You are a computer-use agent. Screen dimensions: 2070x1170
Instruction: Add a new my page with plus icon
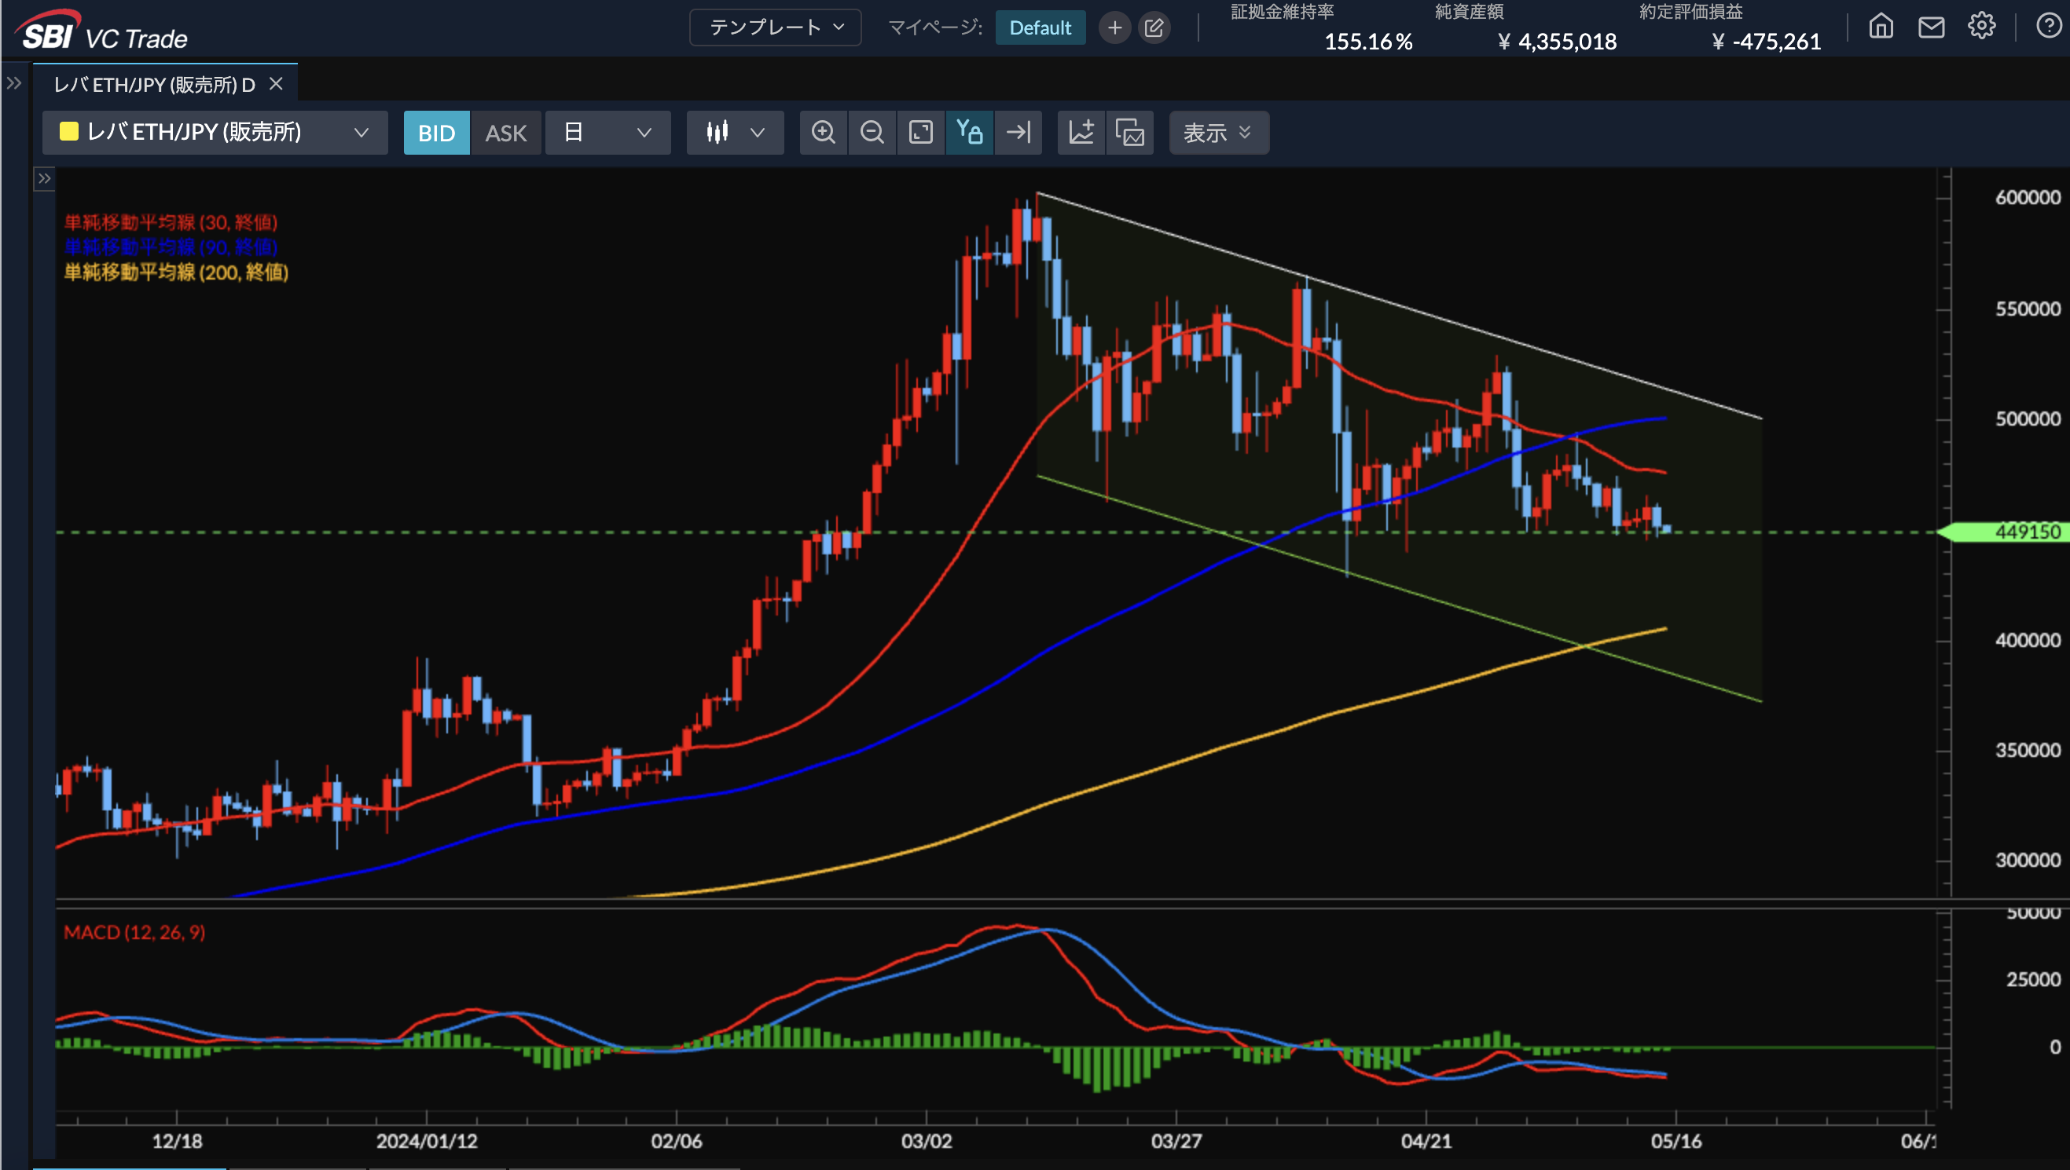pos(1114,27)
